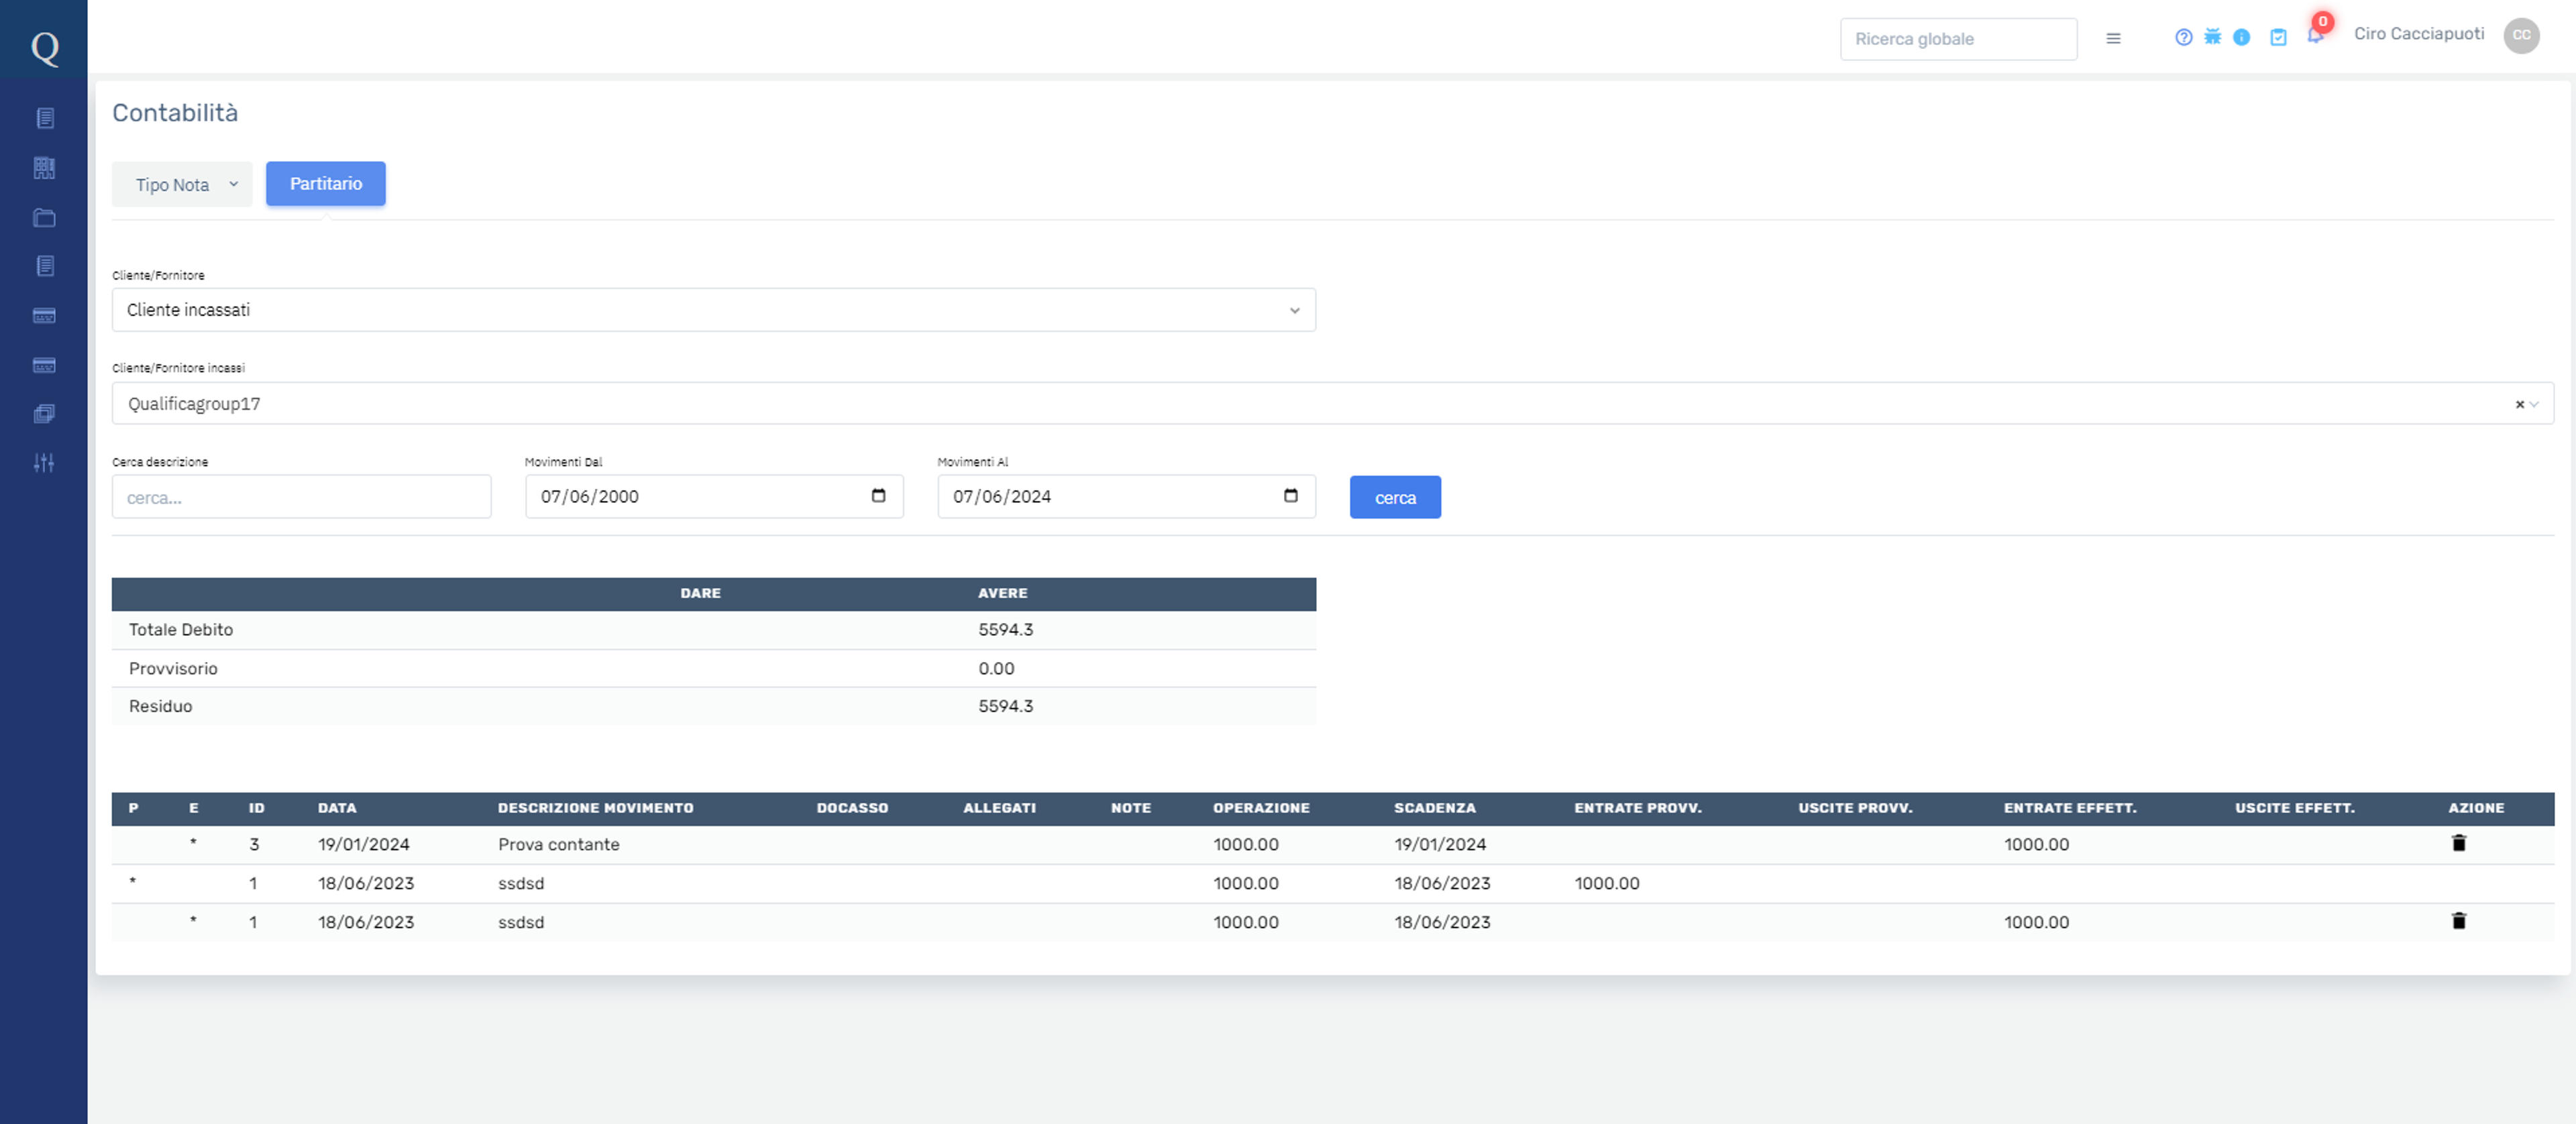This screenshot has height=1124, width=2576.
Task: Click the DARE column header
Action: (700, 593)
